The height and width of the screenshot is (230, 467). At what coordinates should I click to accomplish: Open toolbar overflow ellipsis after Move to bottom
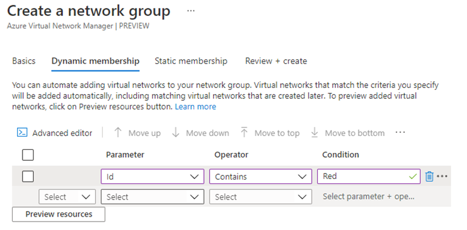click(x=400, y=132)
